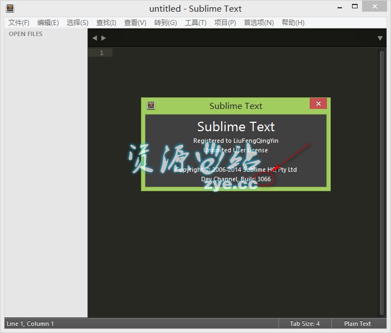The width and height of the screenshot is (391, 333).
Task: Change syntax via Plain Text selector
Action: 358,324
